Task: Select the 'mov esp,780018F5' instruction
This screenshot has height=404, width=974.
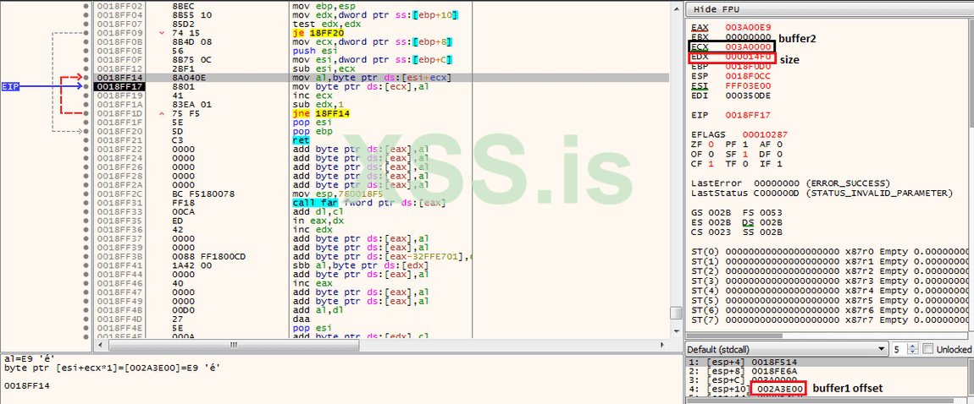Action: pos(339,194)
